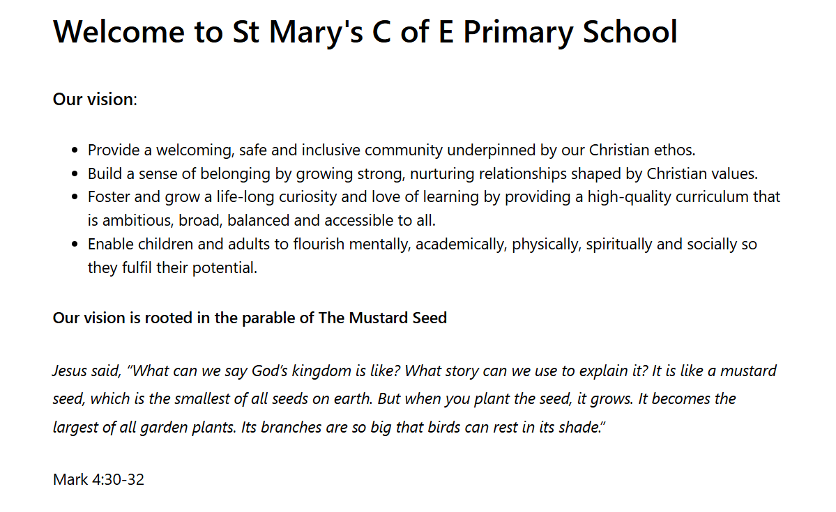Click the bold "Our vision" label
This screenshot has height=512, width=836.
92,99
